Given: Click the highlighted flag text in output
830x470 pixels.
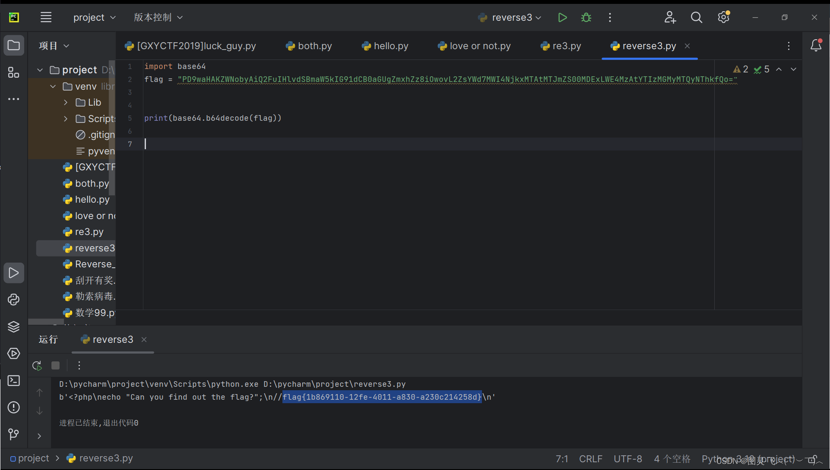Looking at the screenshot, I should click(x=382, y=397).
